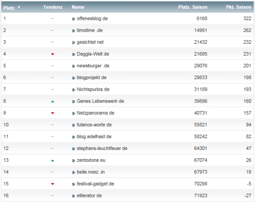The height and width of the screenshot is (202, 255).
Task: Open the Daggis-Welt de link
Action: [x=93, y=54]
